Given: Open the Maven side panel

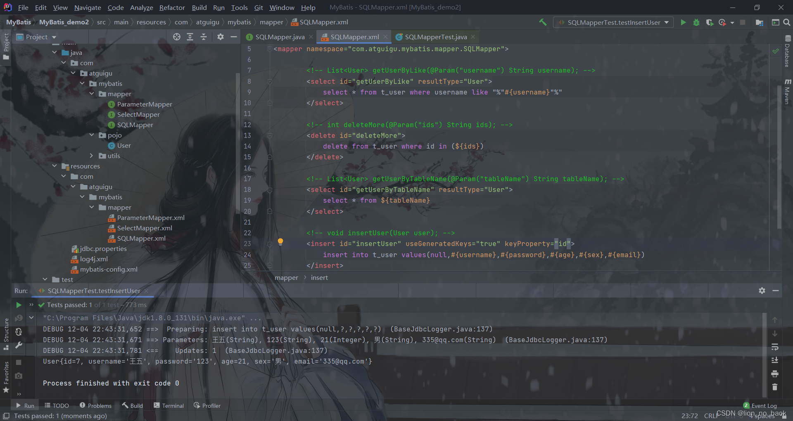Looking at the screenshot, I should (787, 91).
